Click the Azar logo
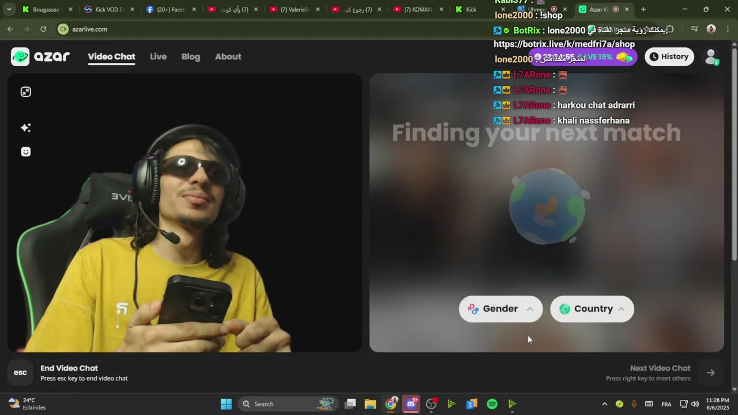Image resolution: width=738 pixels, height=415 pixels. 40,56
